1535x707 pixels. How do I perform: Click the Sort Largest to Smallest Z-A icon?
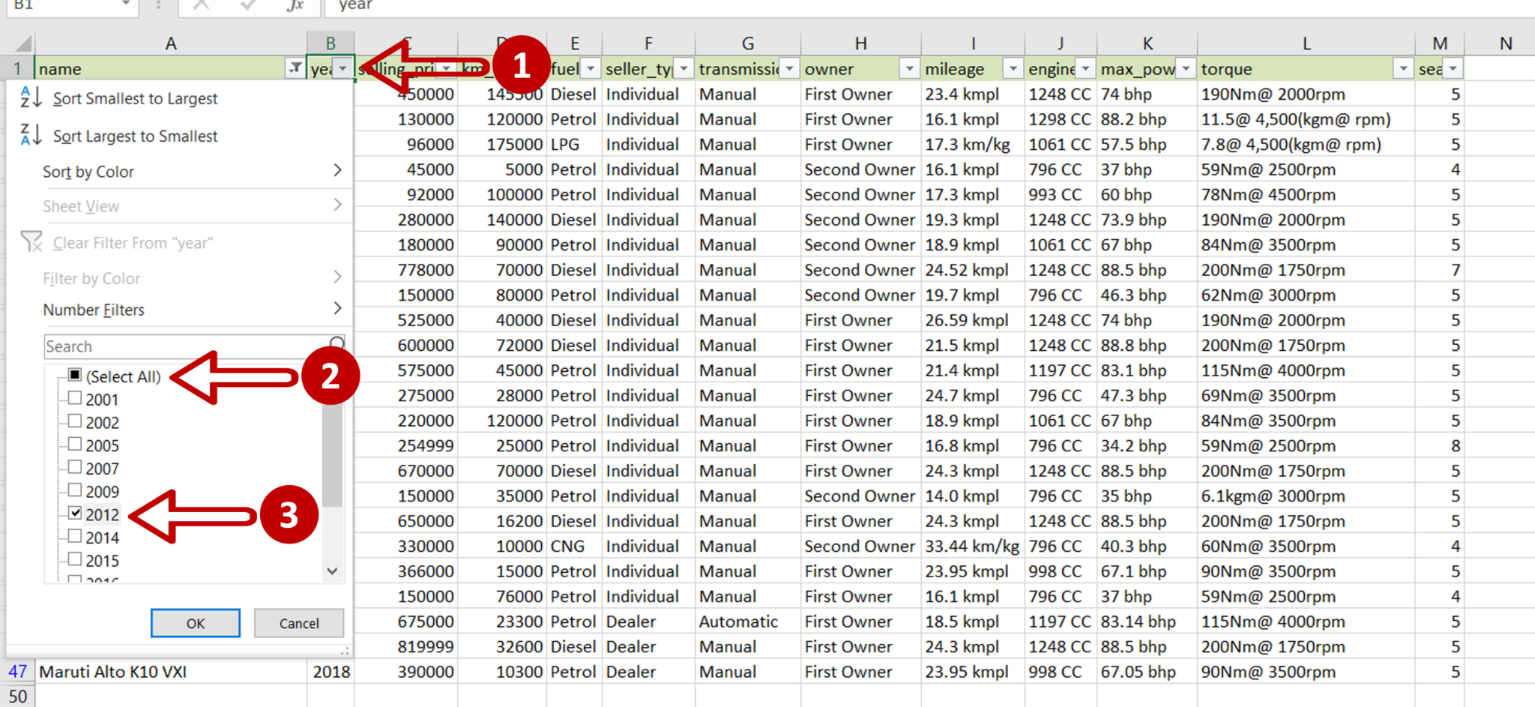[30, 136]
